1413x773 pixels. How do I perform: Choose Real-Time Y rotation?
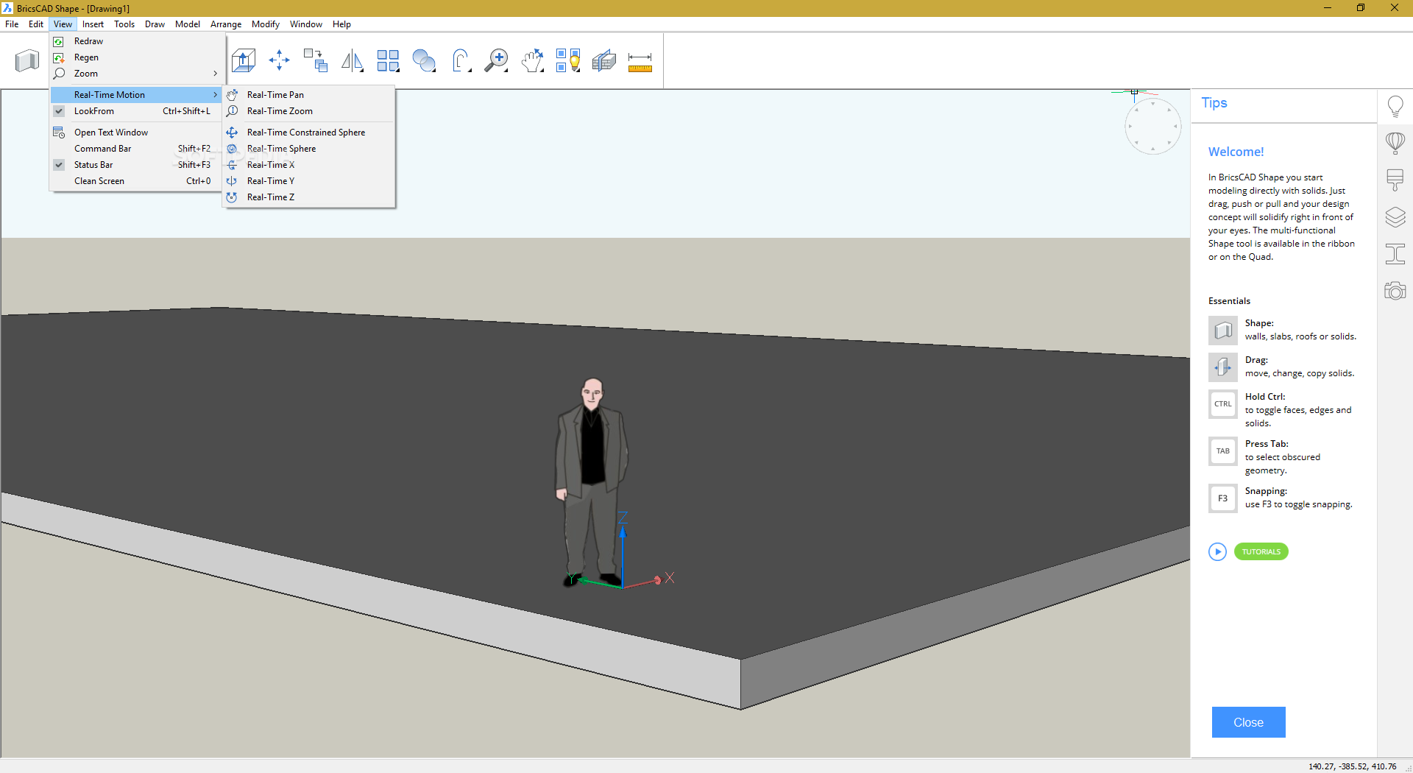309,181
